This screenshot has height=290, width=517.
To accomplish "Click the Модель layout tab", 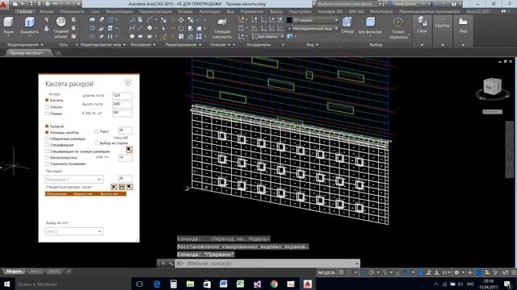I will pos(15,271).
